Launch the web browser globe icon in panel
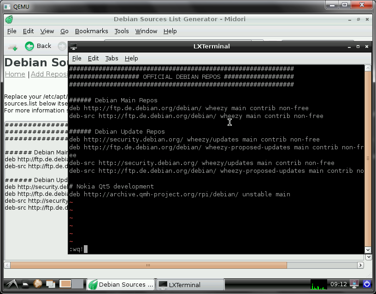Viewport: 376px width, 294px height. point(37,284)
